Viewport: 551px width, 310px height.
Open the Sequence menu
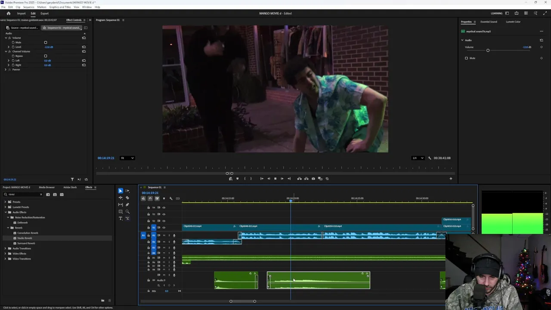pyautogui.click(x=29, y=7)
